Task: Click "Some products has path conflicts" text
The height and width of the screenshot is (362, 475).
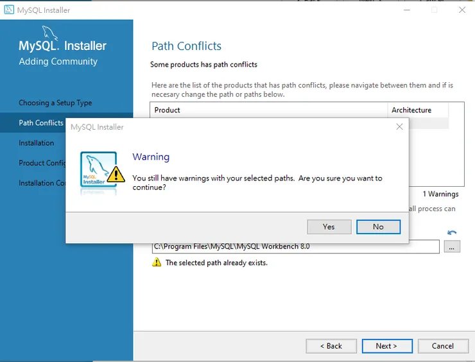Action: tap(203, 65)
